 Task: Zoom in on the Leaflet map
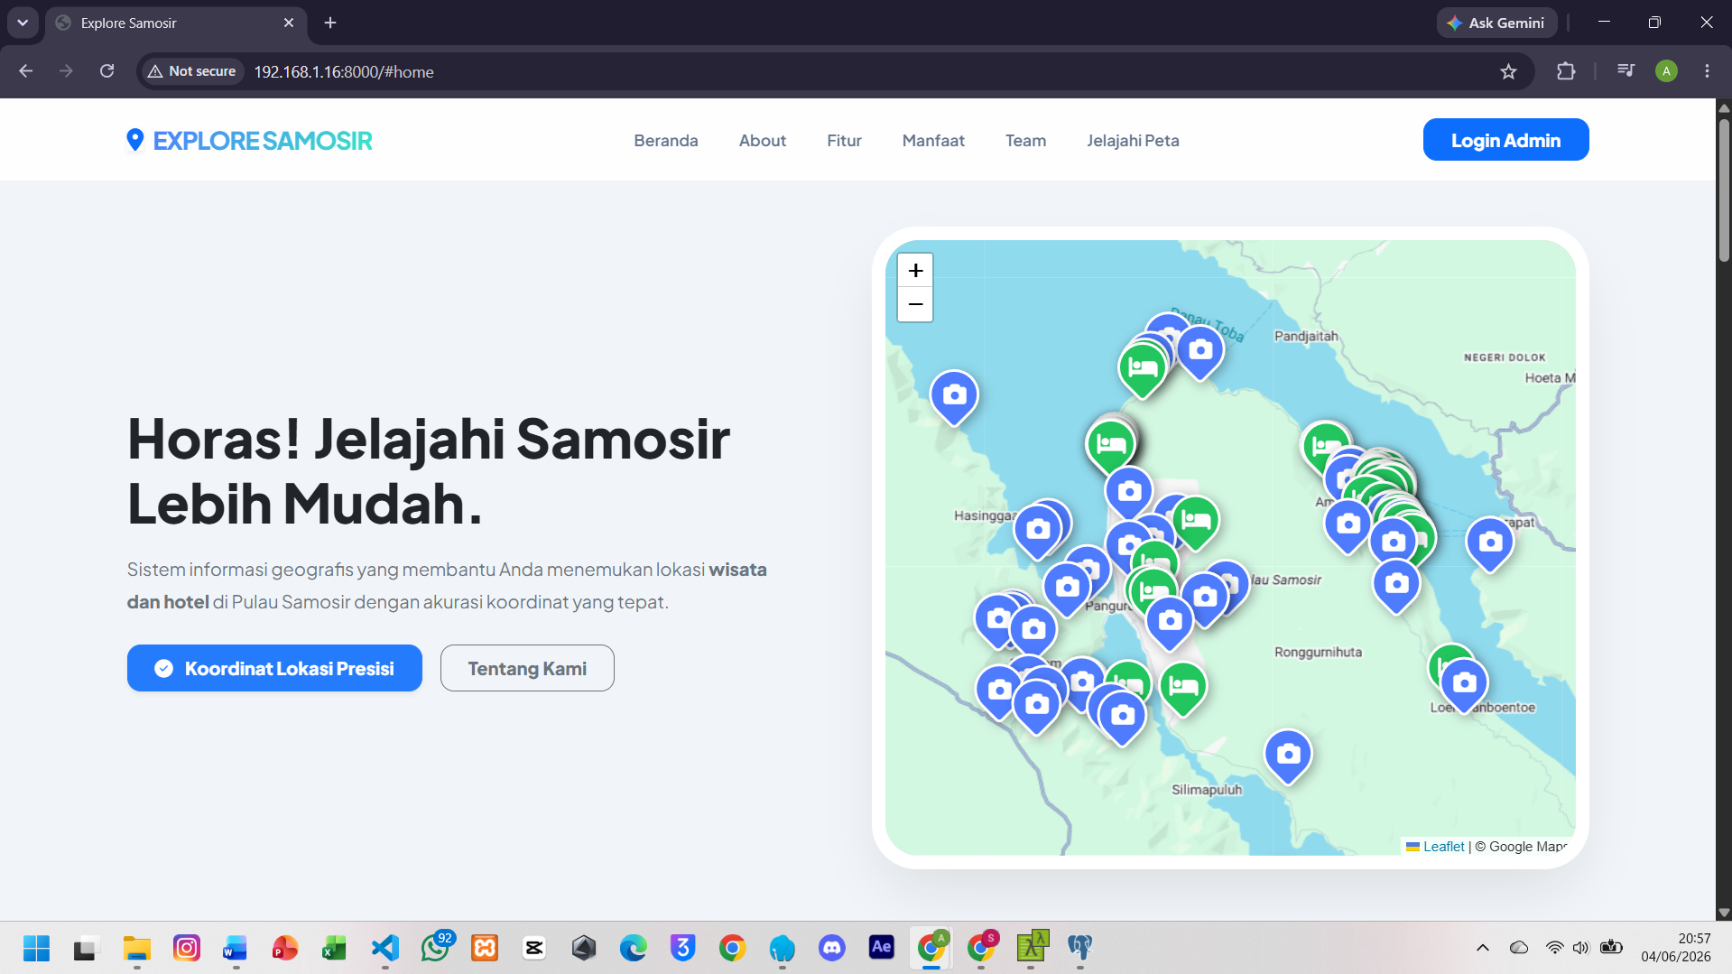click(x=915, y=270)
